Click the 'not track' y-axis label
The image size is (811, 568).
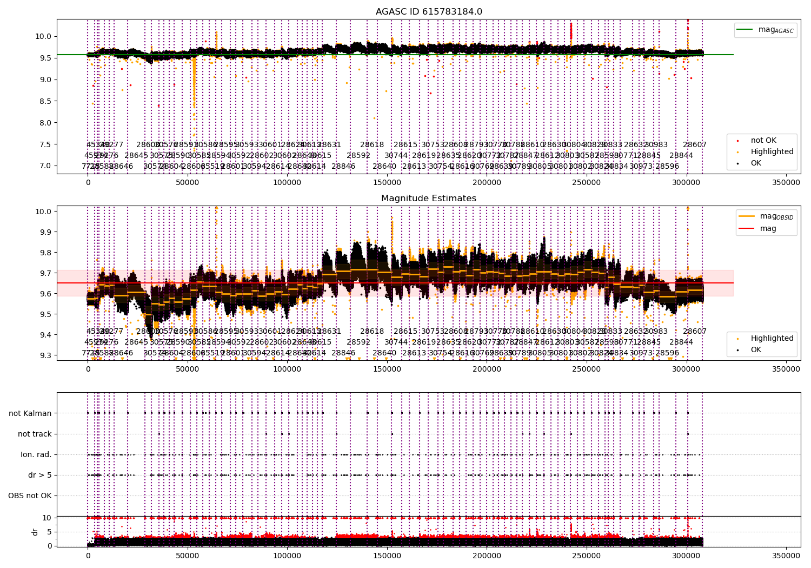[x=35, y=434]
